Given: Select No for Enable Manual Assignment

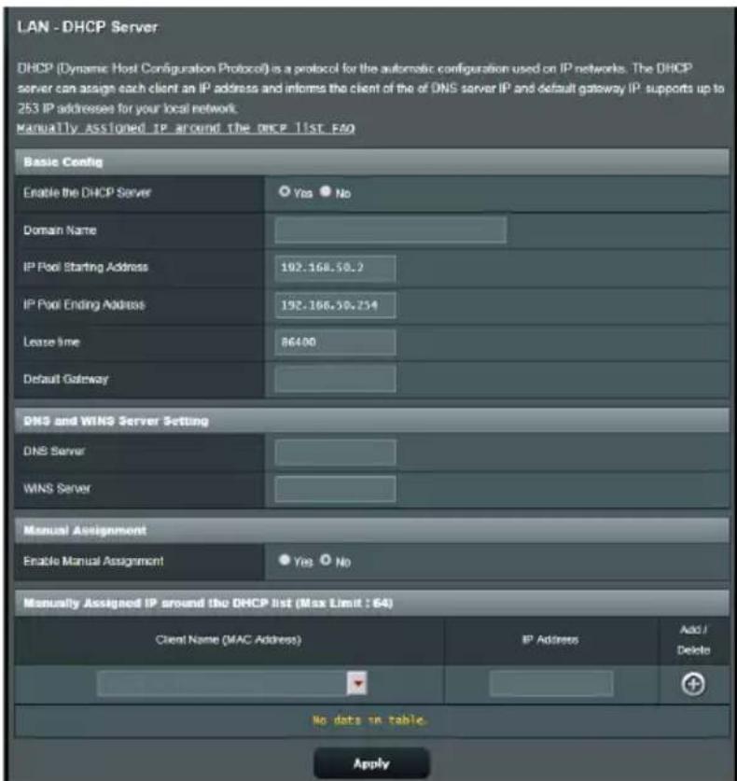Looking at the screenshot, I should pyautogui.click(x=326, y=561).
